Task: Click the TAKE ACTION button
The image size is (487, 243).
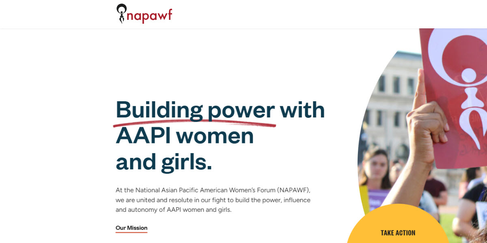Action: (x=398, y=232)
